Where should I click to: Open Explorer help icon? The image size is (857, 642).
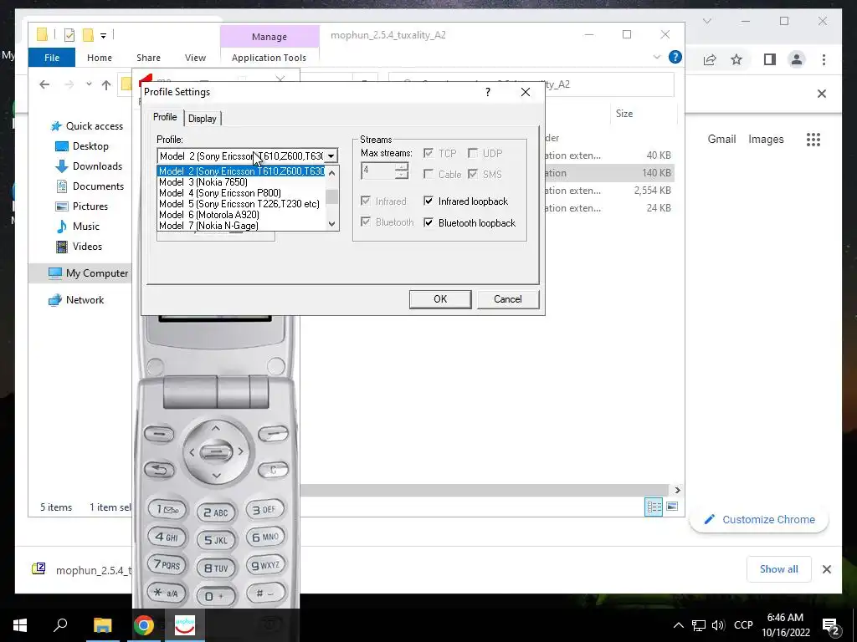[675, 57]
